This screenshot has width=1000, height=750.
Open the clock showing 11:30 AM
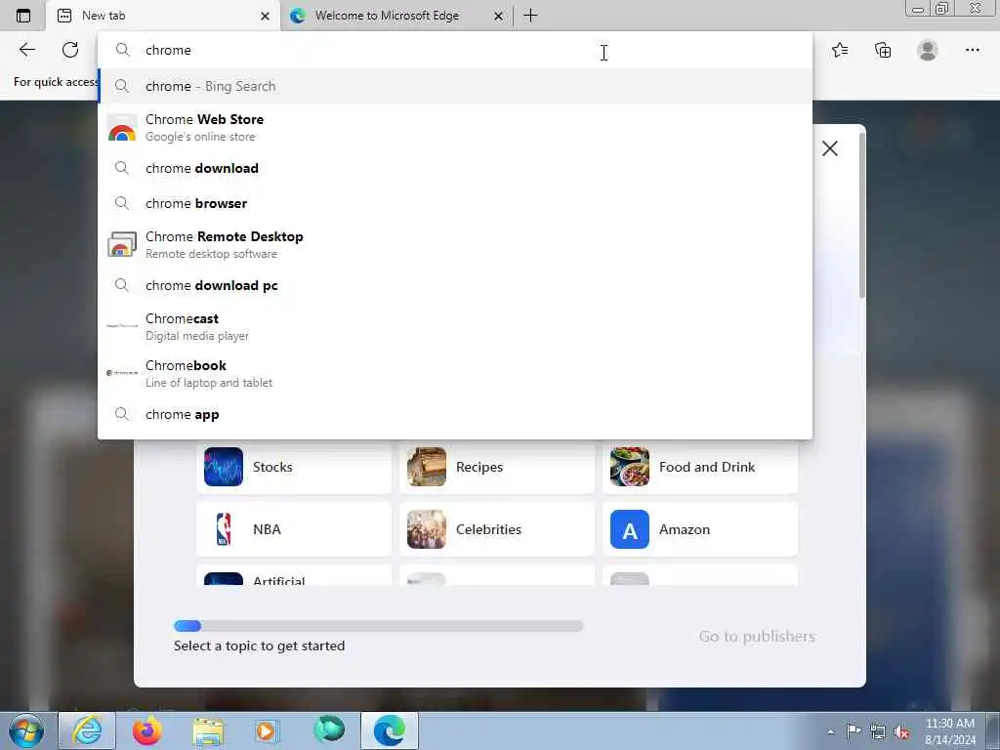(x=949, y=731)
